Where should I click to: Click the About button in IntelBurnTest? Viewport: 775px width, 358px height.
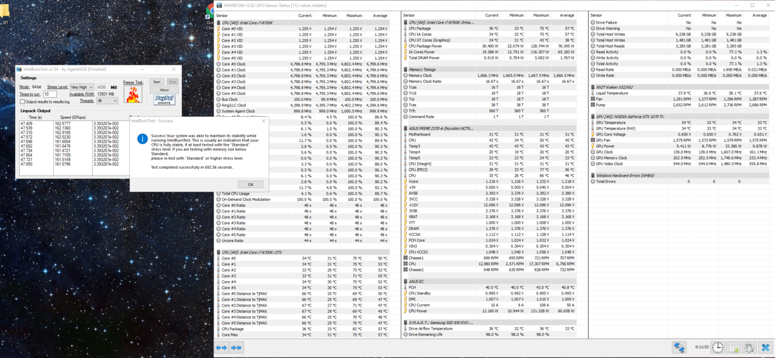(164, 89)
